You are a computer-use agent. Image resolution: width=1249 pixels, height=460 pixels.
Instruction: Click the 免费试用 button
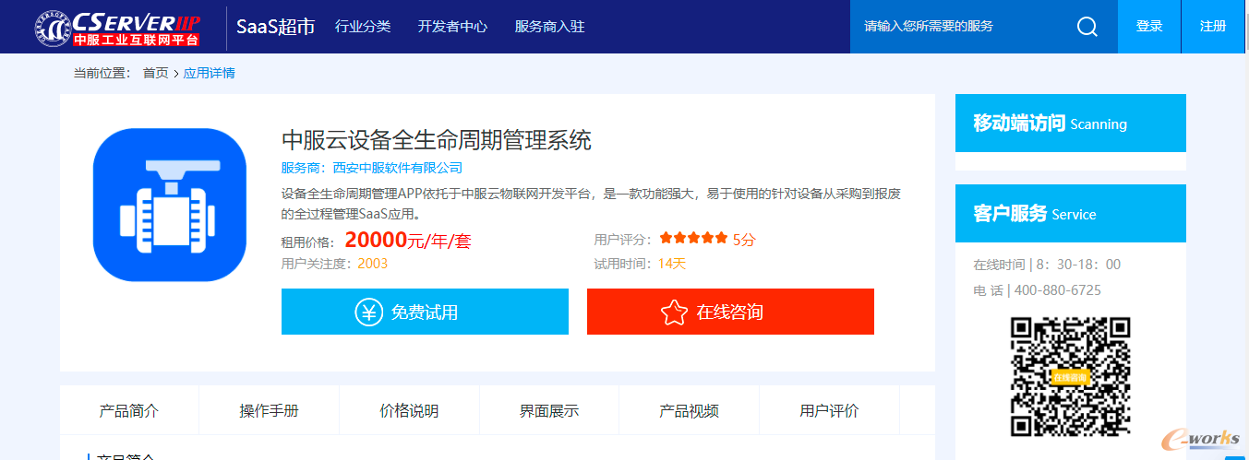pyautogui.click(x=425, y=312)
